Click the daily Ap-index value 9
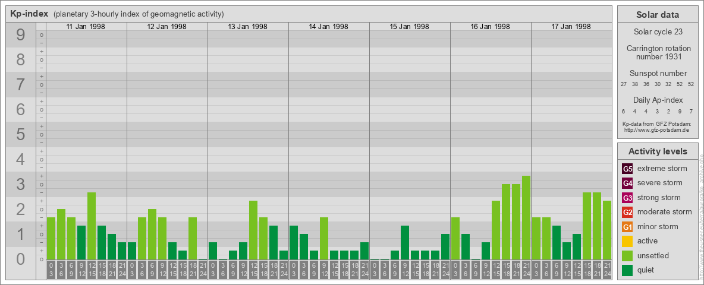Screen dimensions: 704x285 [x=679, y=111]
